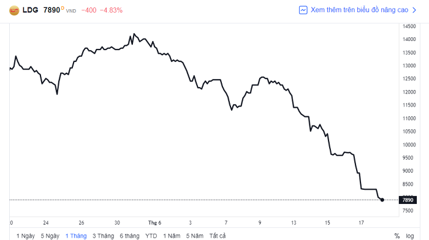Screen dimensions: 429x240
Task: Open Xem thêm trên biểu đồ nâng cao
Action: pyautogui.click(x=359, y=10)
